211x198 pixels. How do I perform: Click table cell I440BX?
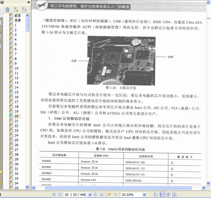(x=46, y=161)
